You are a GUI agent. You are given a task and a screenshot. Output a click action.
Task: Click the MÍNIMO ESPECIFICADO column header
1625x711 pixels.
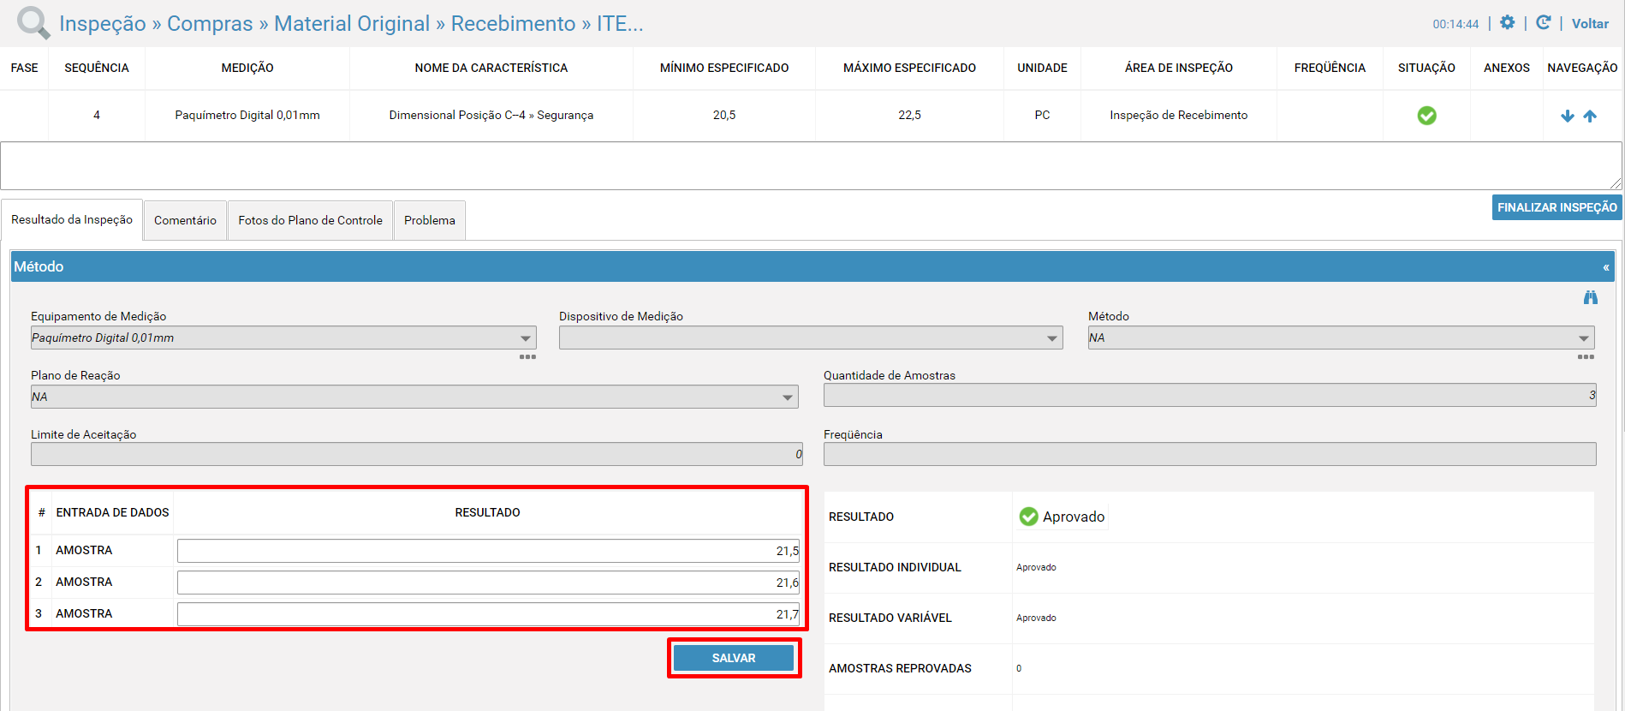tap(724, 68)
